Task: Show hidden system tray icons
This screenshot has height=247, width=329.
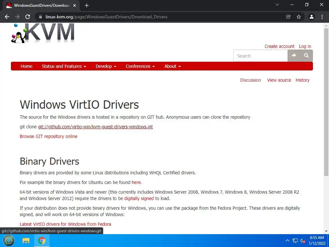Action: 288,241
